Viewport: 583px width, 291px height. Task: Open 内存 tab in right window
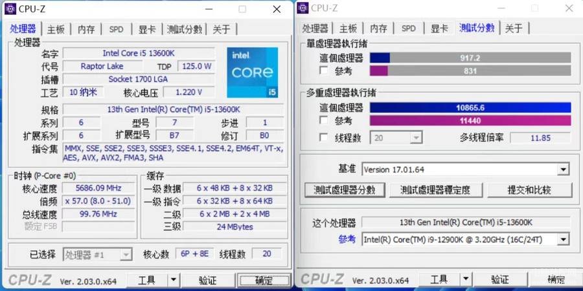click(378, 28)
